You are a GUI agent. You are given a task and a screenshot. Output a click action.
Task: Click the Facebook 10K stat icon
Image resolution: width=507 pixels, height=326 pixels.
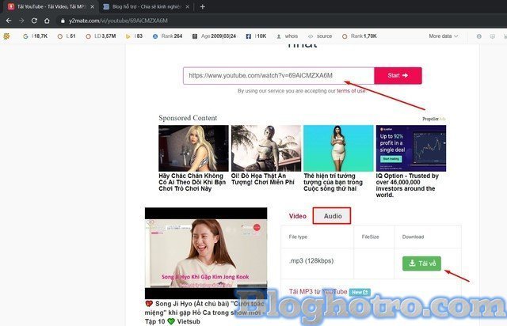(249, 36)
